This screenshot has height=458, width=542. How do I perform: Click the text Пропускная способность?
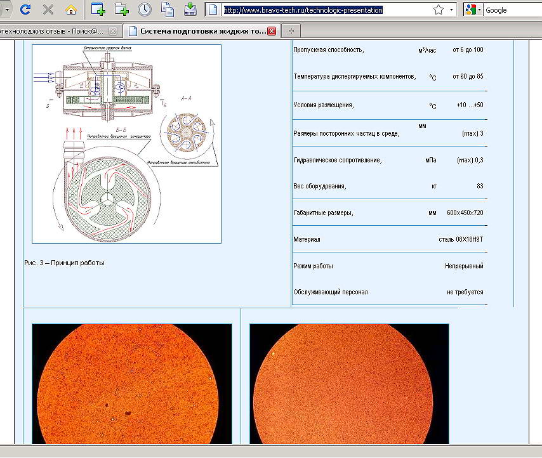click(x=329, y=49)
